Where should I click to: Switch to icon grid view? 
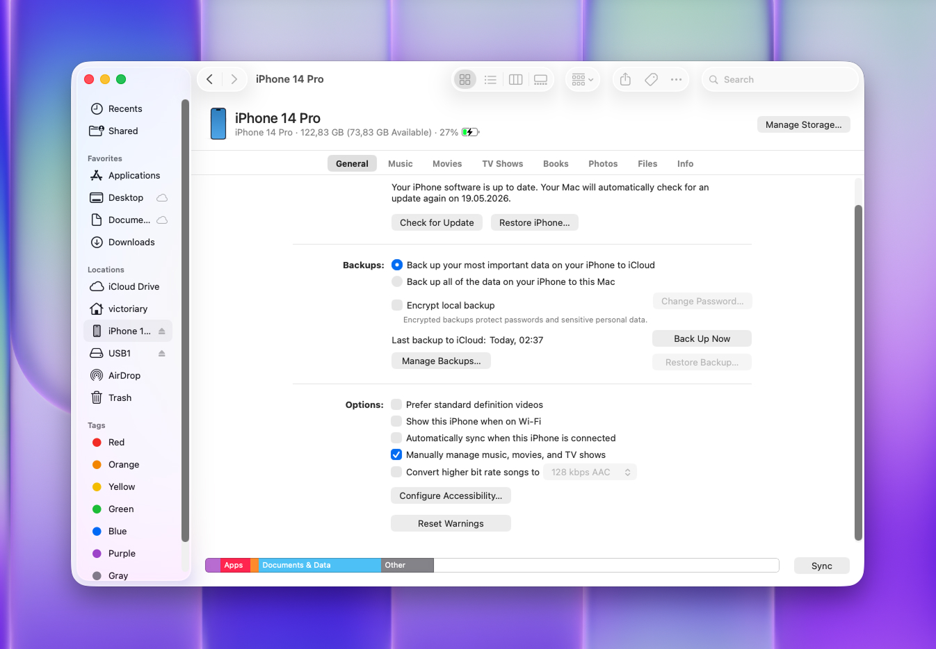click(465, 80)
